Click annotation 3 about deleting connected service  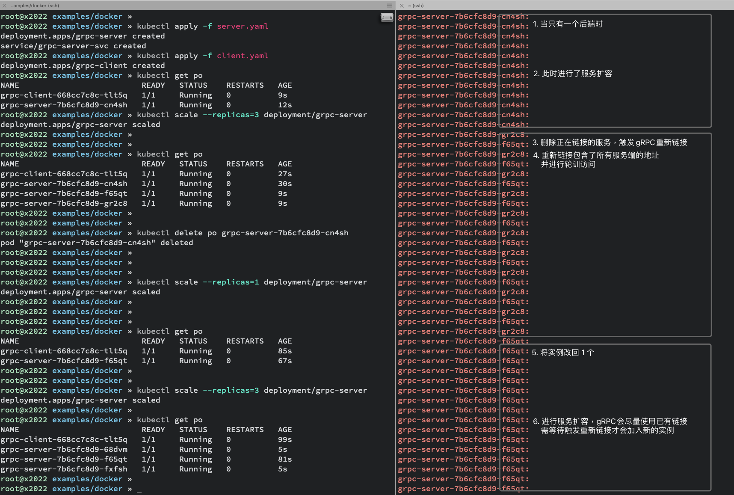tap(610, 142)
